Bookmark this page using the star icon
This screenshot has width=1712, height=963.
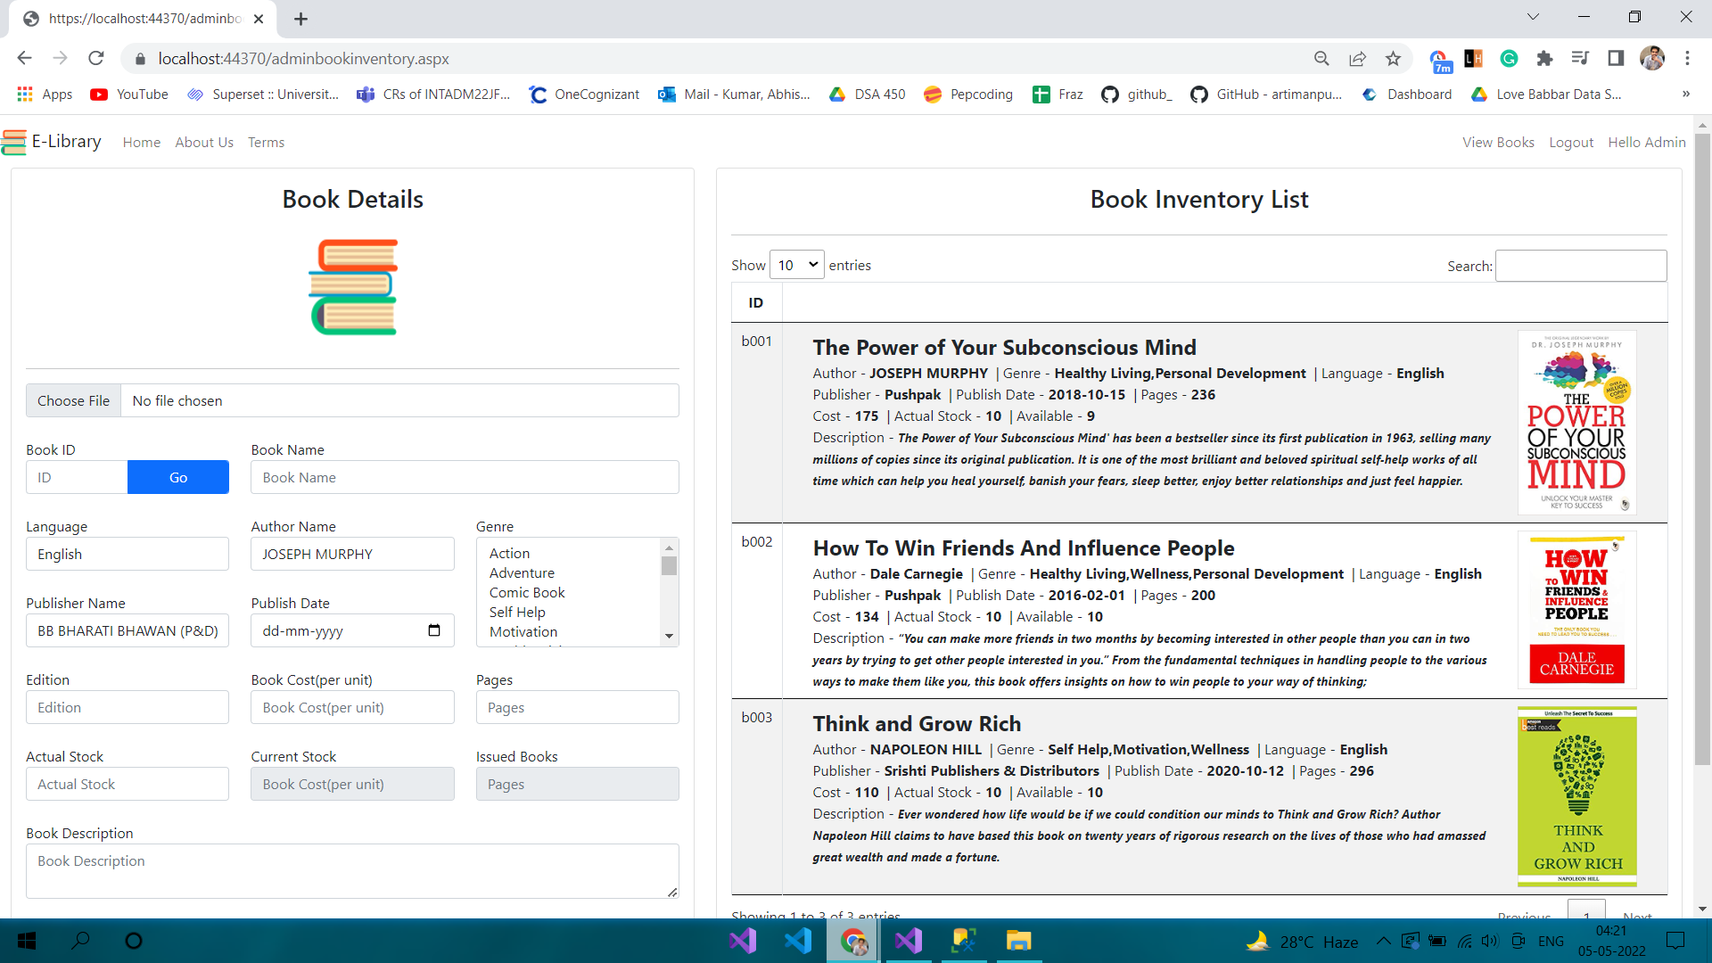(x=1394, y=59)
